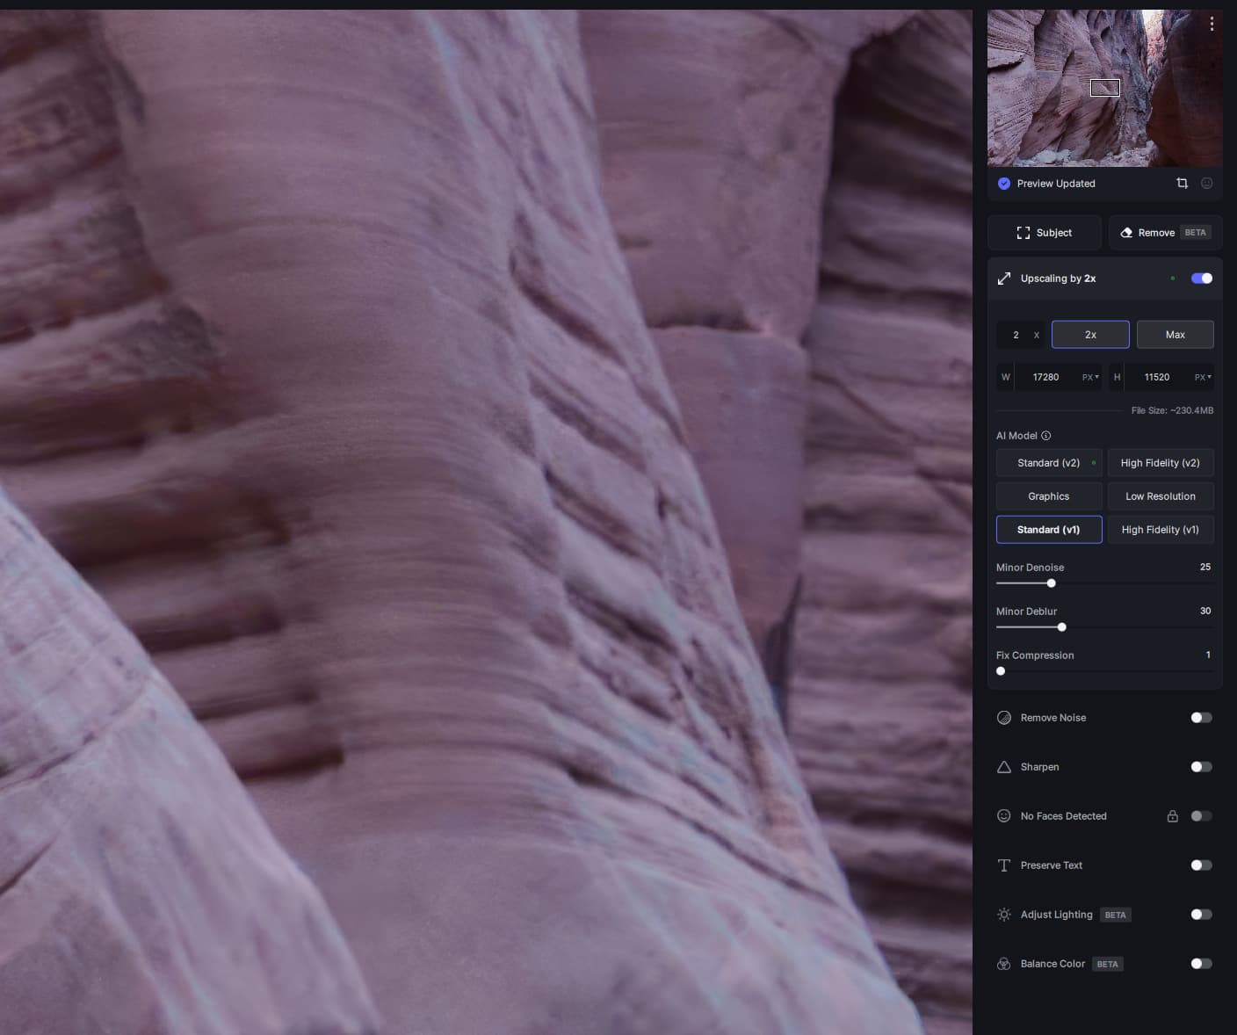Click the height value 11520 field
This screenshot has height=1035, width=1237.
point(1157,377)
